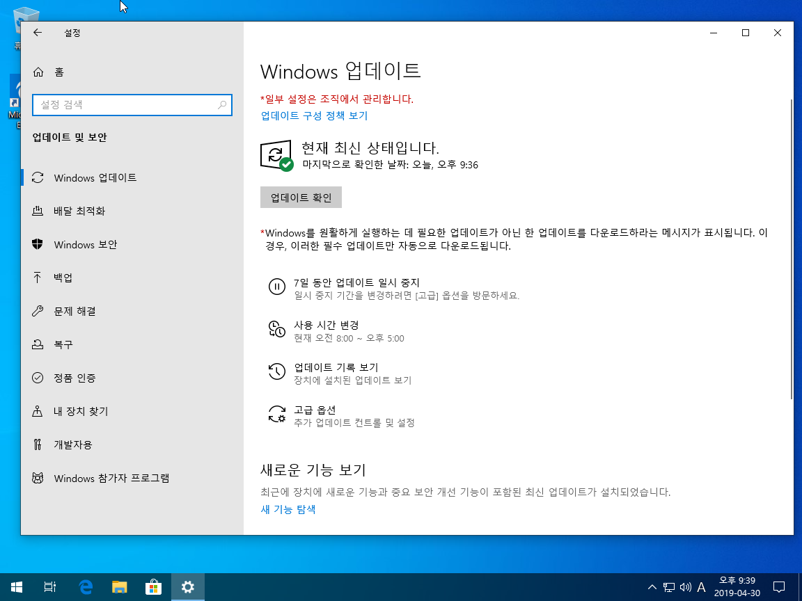Open the Windows 참가자 프로그램 icon
802x601 pixels.
point(38,478)
